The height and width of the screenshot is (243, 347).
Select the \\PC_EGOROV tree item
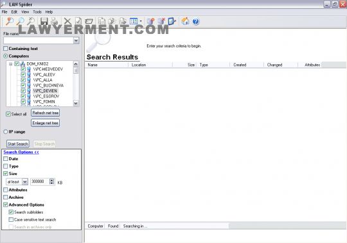coord(46,96)
